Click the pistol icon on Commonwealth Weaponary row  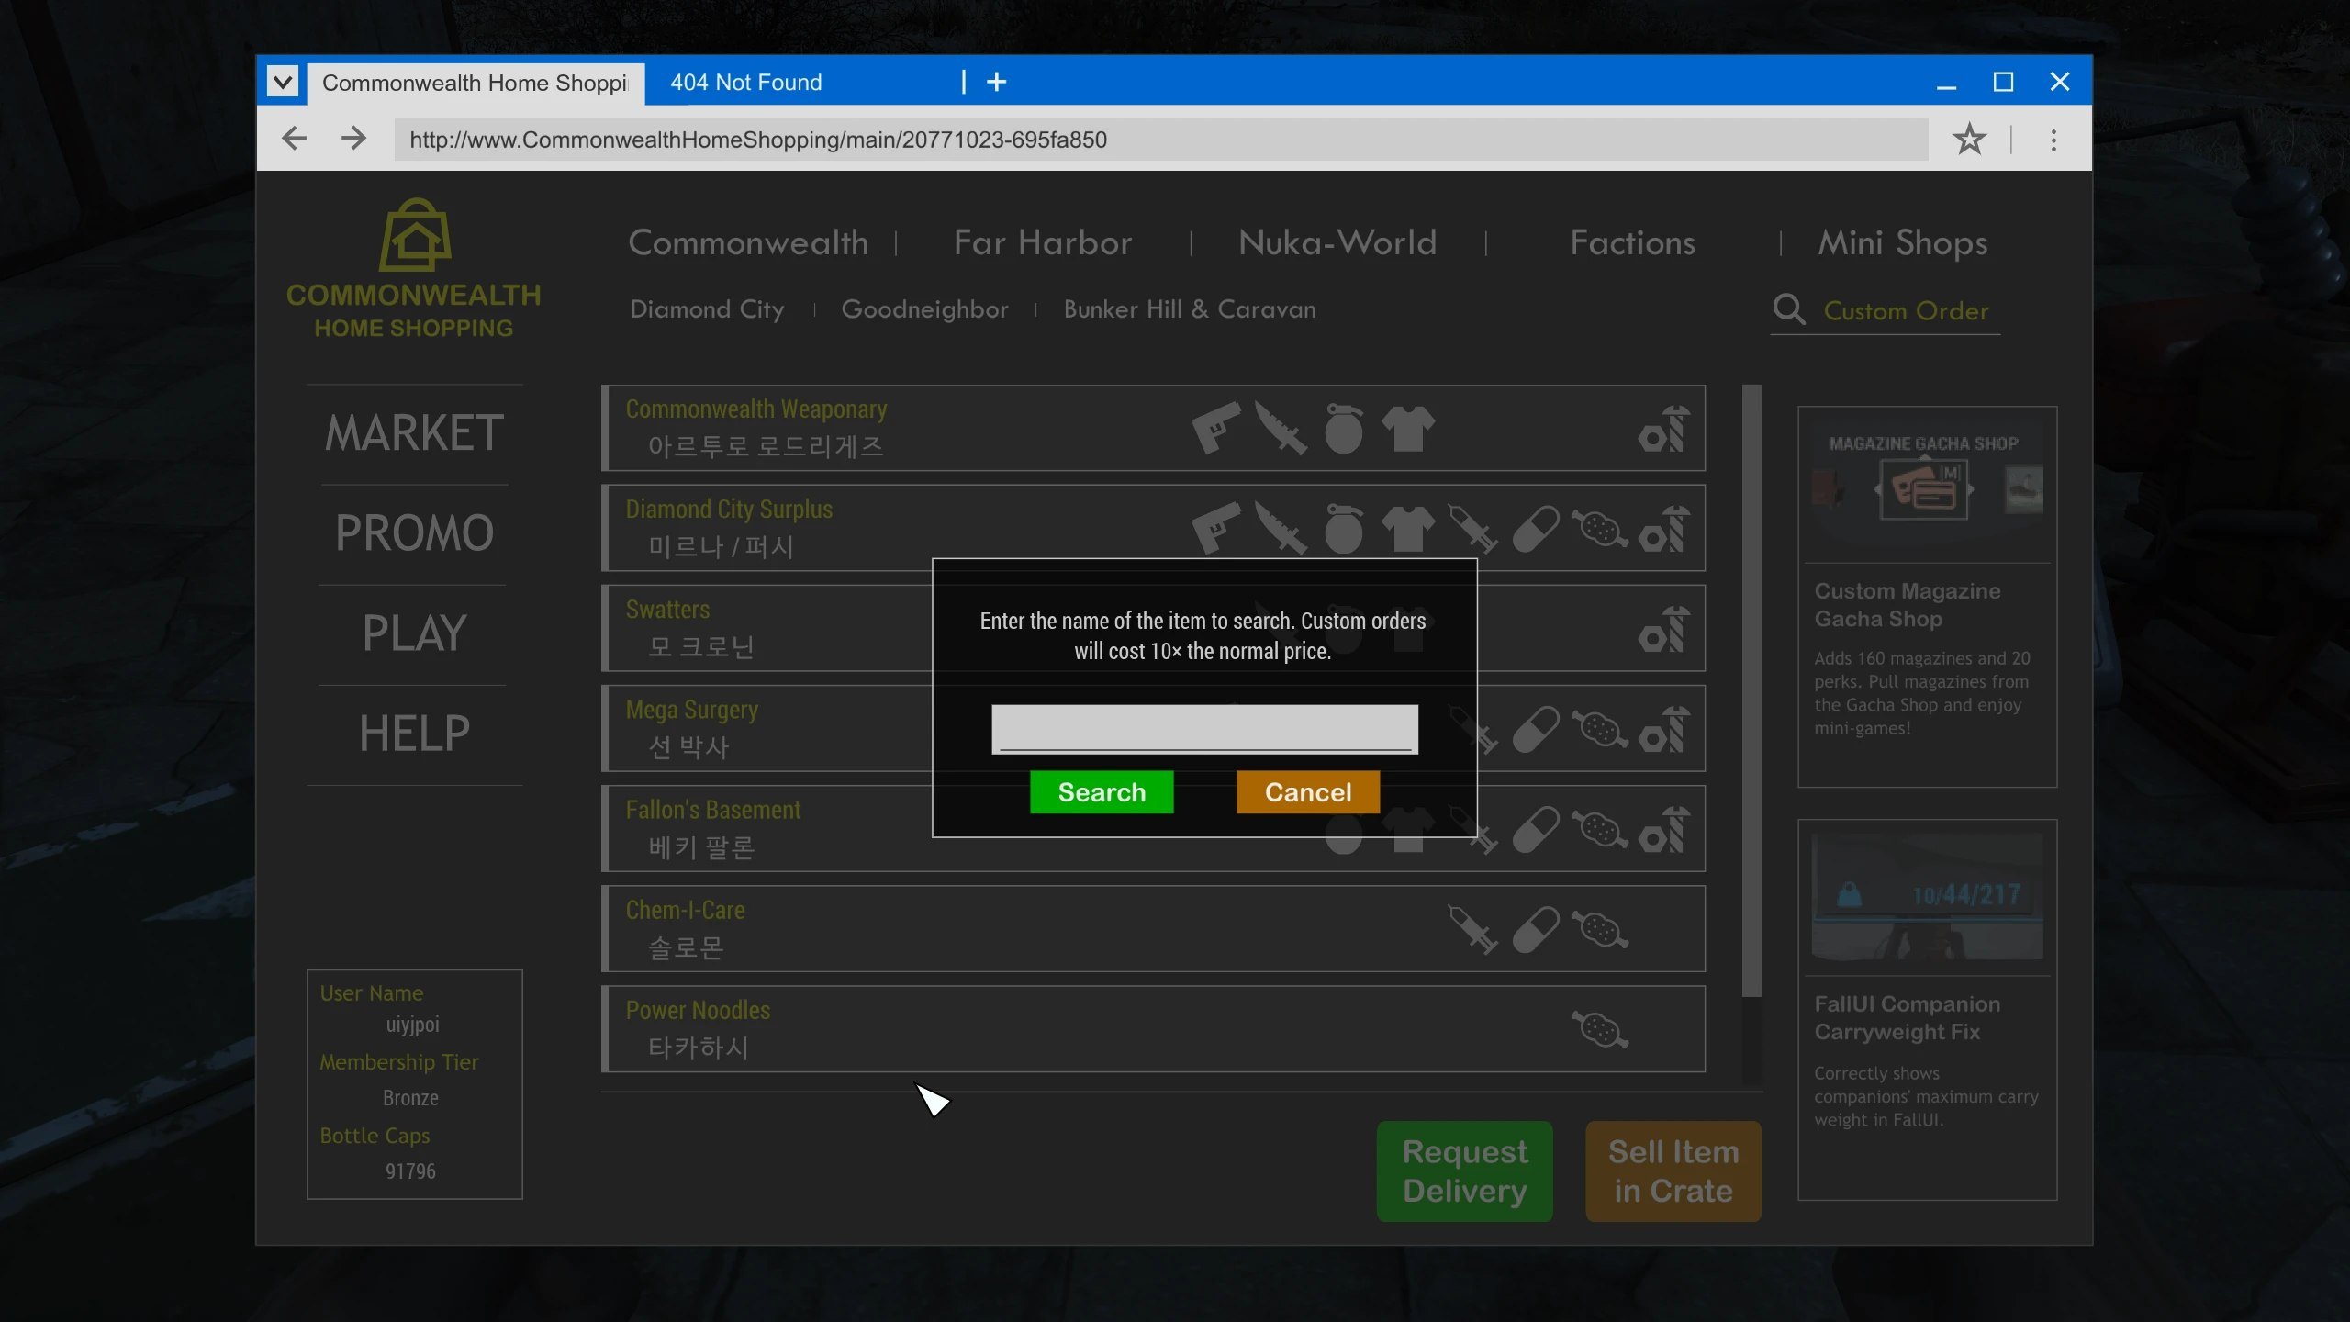pos(1215,428)
